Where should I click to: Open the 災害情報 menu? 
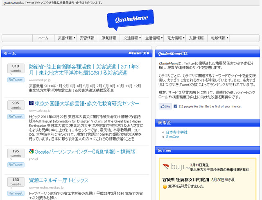[x=65, y=38]
